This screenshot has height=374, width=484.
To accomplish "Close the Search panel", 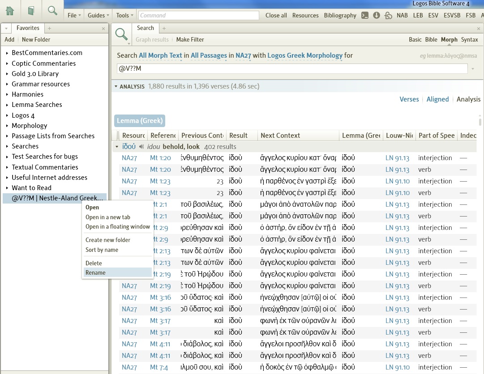I will coord(479,29).
